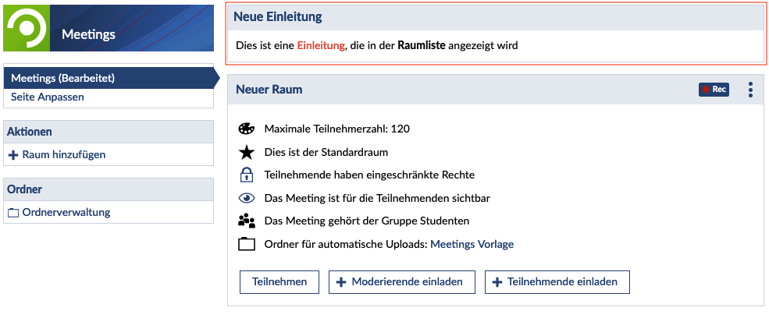The image size is (769, 318).
Task: Click the padlock restricted rights icon
Action: tap(247, 175)
